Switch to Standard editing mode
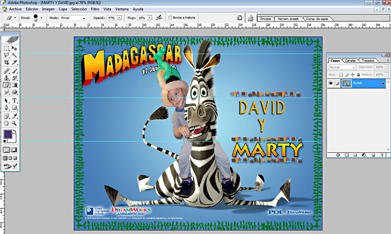The width and height of the screenshot is (391, 234). [x=6, y=150]
